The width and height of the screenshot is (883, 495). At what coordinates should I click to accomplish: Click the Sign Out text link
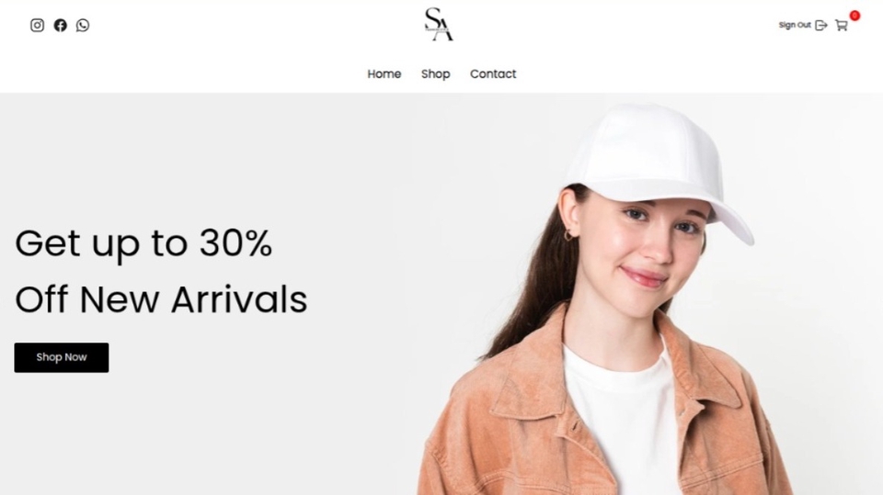[x=795, y=25]
